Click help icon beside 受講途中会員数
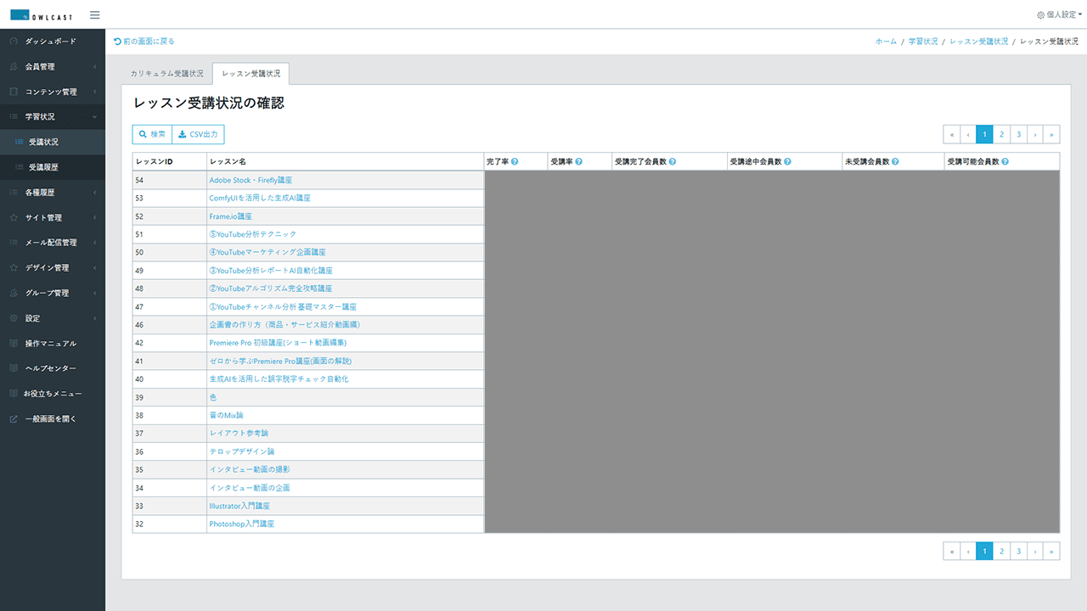Image resolution: width=1087 pixels, height=611 pixels. point(788,161)
